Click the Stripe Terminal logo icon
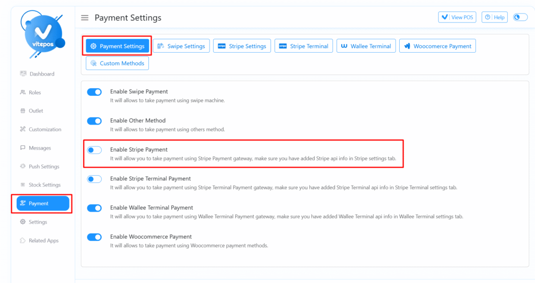The height and width of the screenshot is (283, 535). pos(283,46)
